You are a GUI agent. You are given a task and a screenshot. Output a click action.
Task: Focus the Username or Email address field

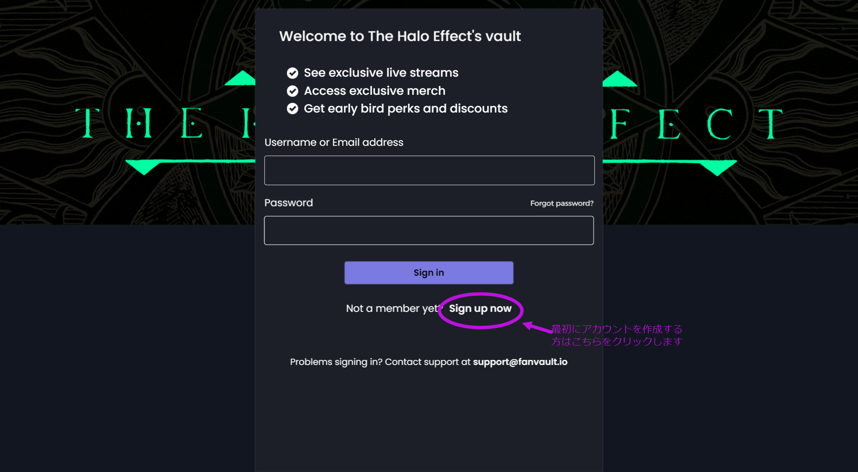pyautogui.click(x=429, y=170)
